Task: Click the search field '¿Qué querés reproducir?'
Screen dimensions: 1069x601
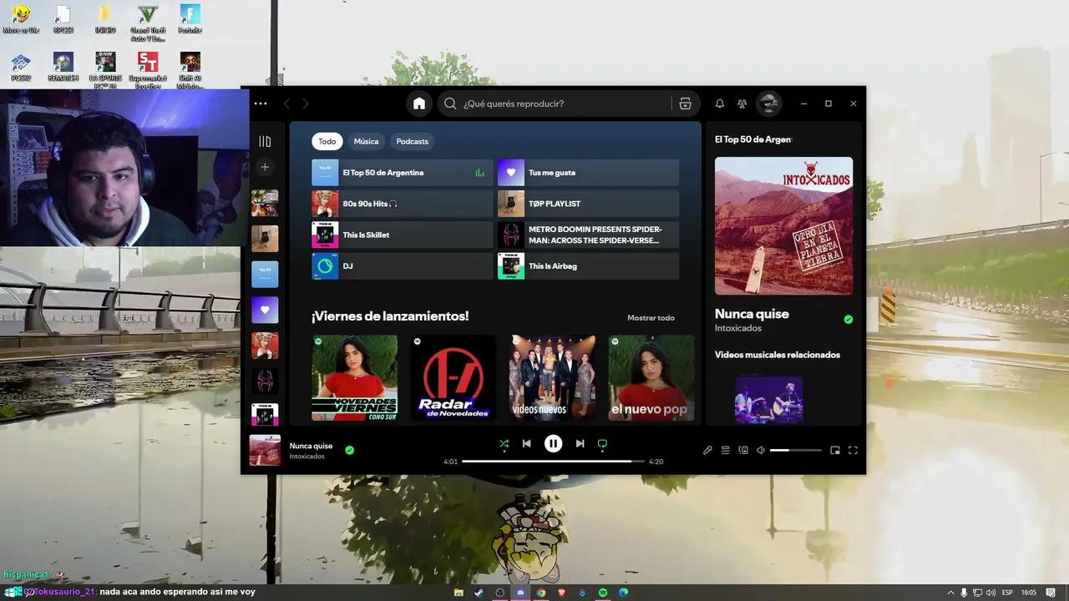Action: [x=555, y=104]
